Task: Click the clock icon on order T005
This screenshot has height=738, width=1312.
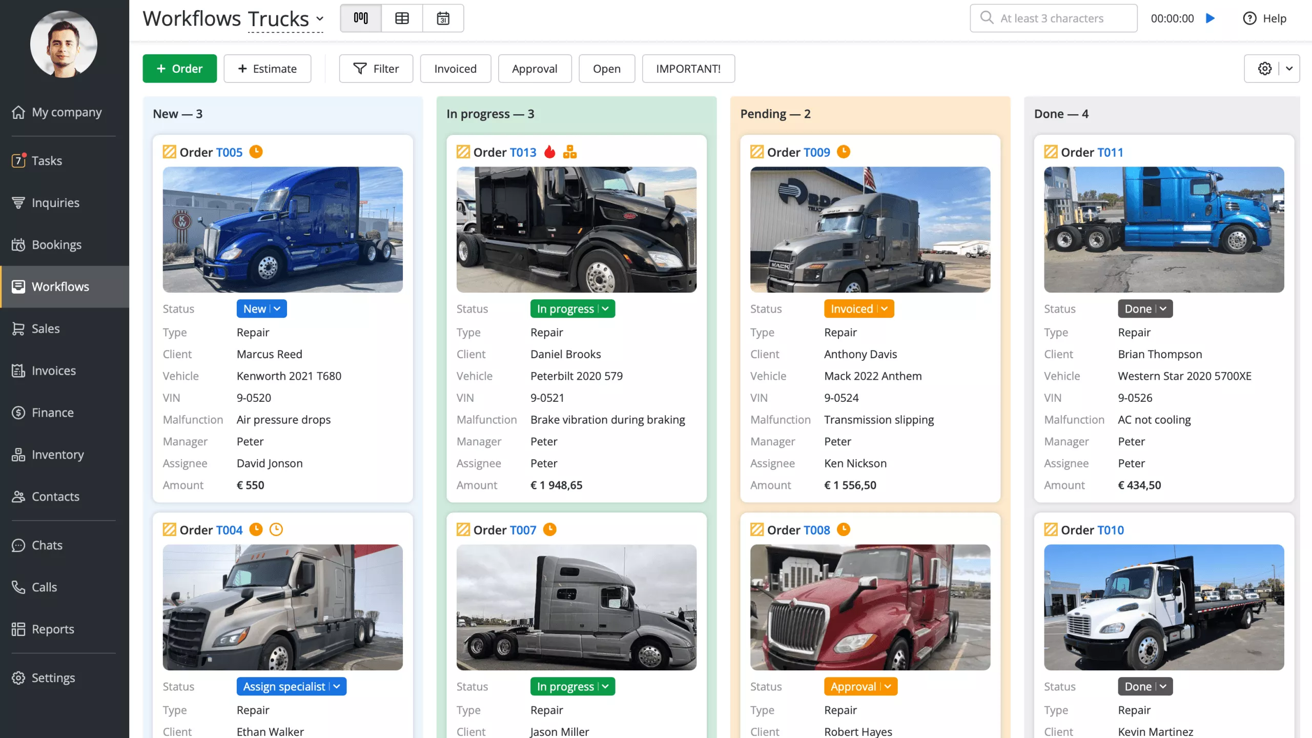Action: (x=256, y=152)
